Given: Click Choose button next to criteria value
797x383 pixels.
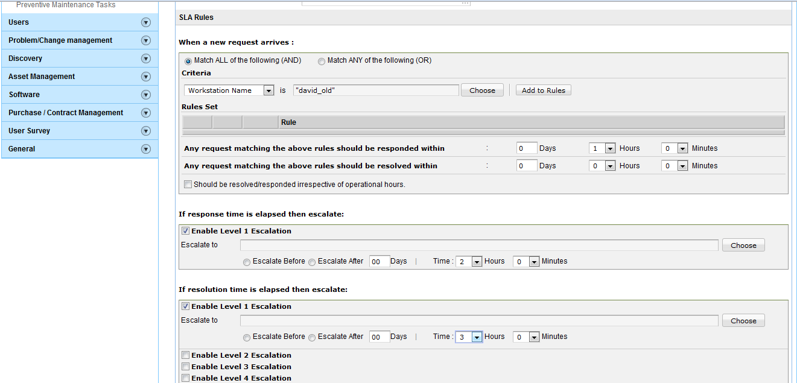Looking at the screenshot, I should coord(482,90).
